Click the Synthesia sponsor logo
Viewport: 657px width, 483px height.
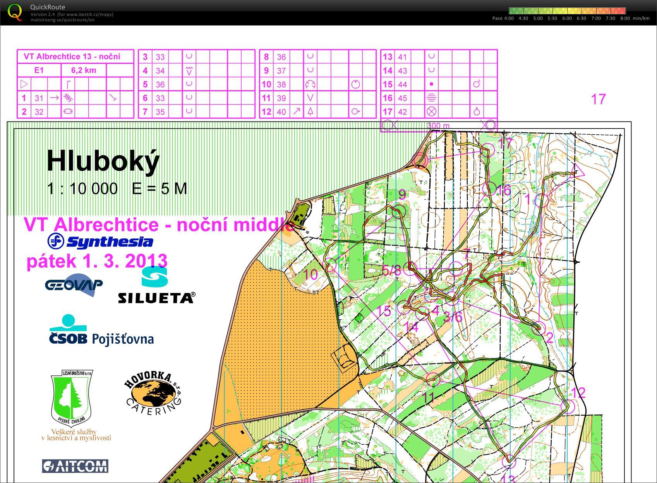point(100,241)
